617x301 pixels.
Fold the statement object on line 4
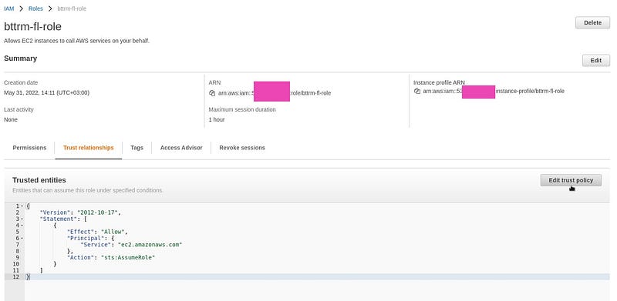coord(22,226)
